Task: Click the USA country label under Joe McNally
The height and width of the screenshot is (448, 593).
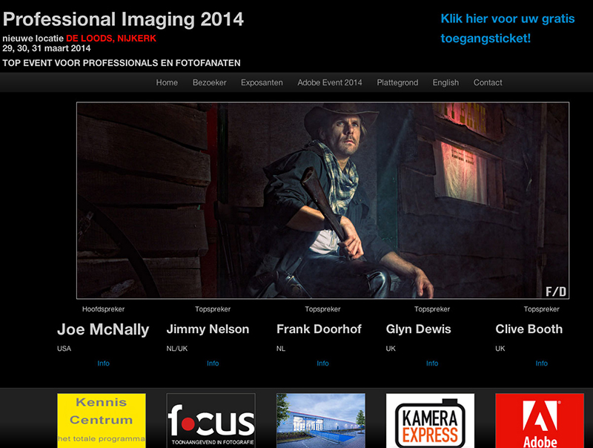Action: [x=64, y=349]
